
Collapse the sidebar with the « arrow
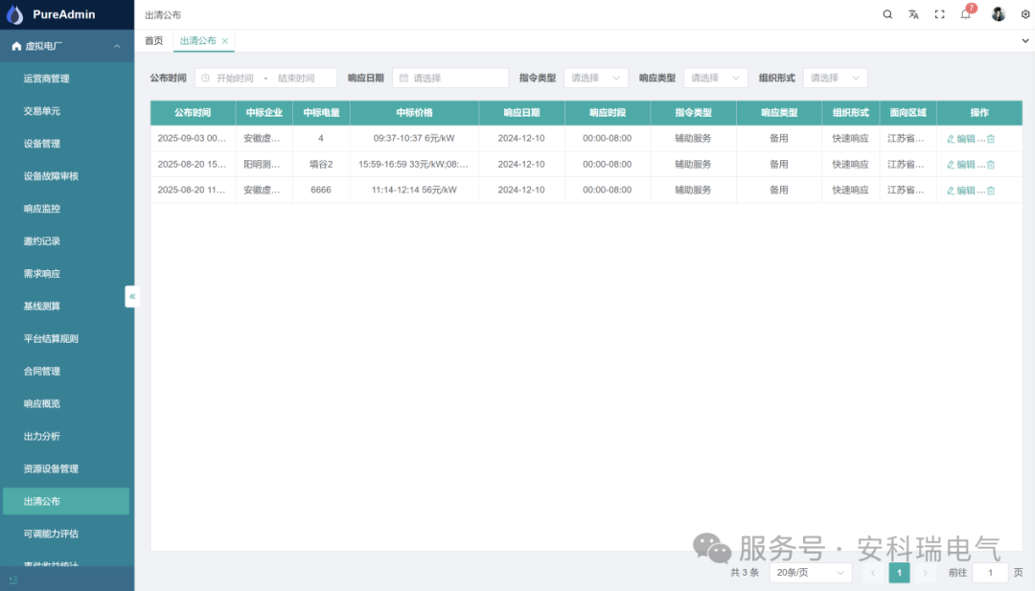pos(132,296)
